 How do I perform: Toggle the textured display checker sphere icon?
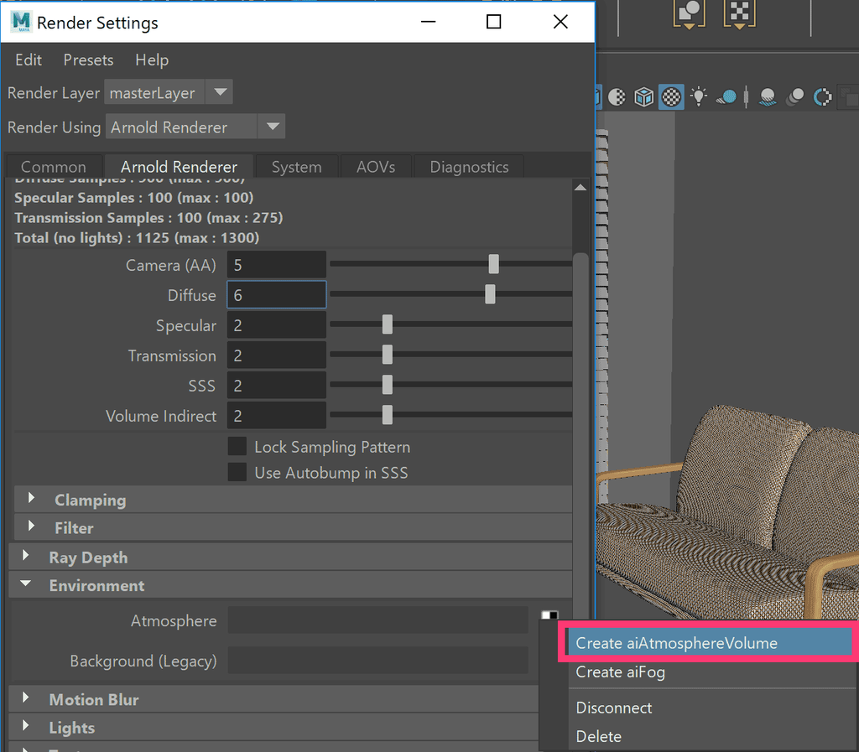671,97
